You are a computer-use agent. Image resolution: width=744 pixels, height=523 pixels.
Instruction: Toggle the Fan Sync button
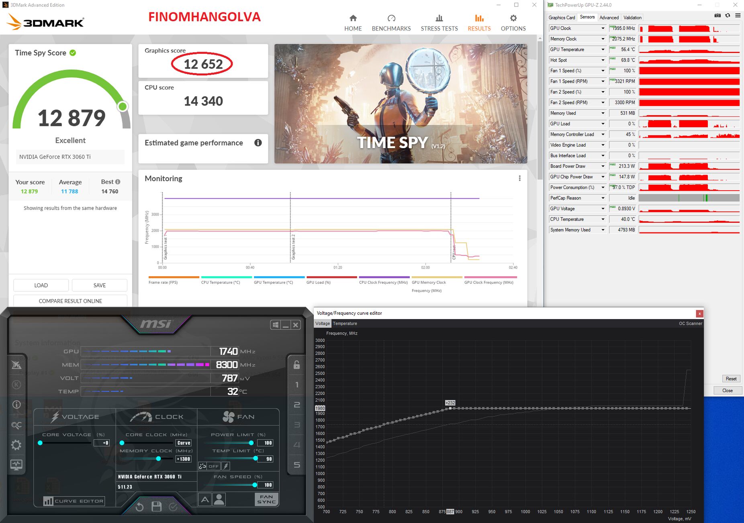tap(267, 499)
